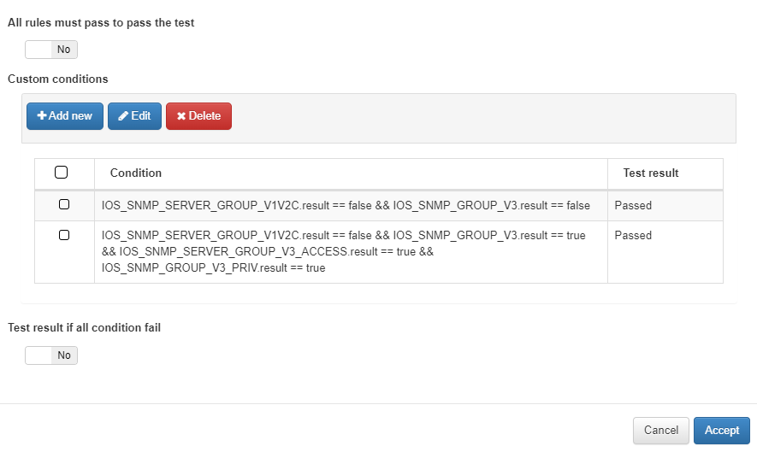Check the second condition row checkbox
Screen dimensions: 757x452
[64, 235]
